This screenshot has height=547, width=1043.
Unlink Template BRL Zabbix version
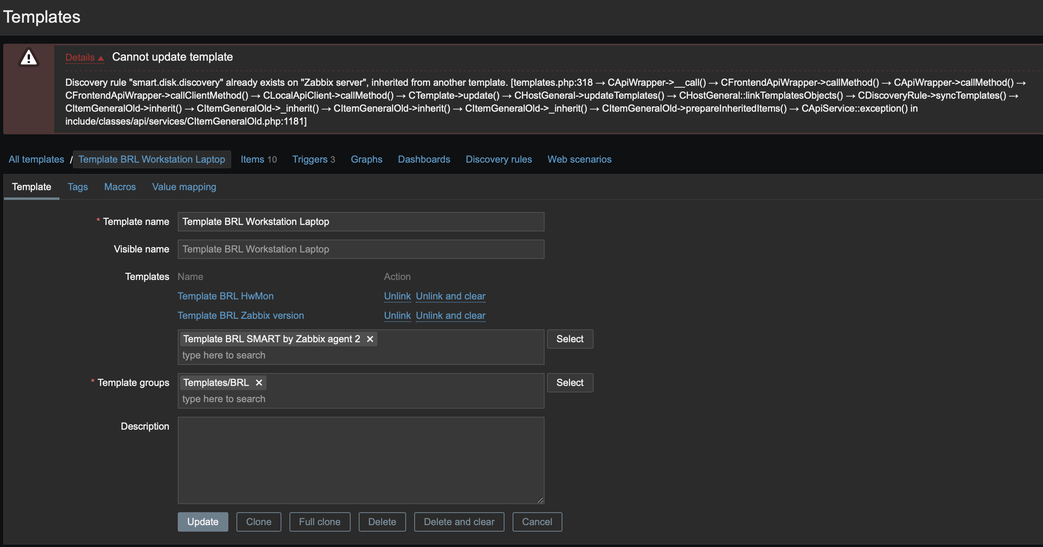tap(397, 316)
